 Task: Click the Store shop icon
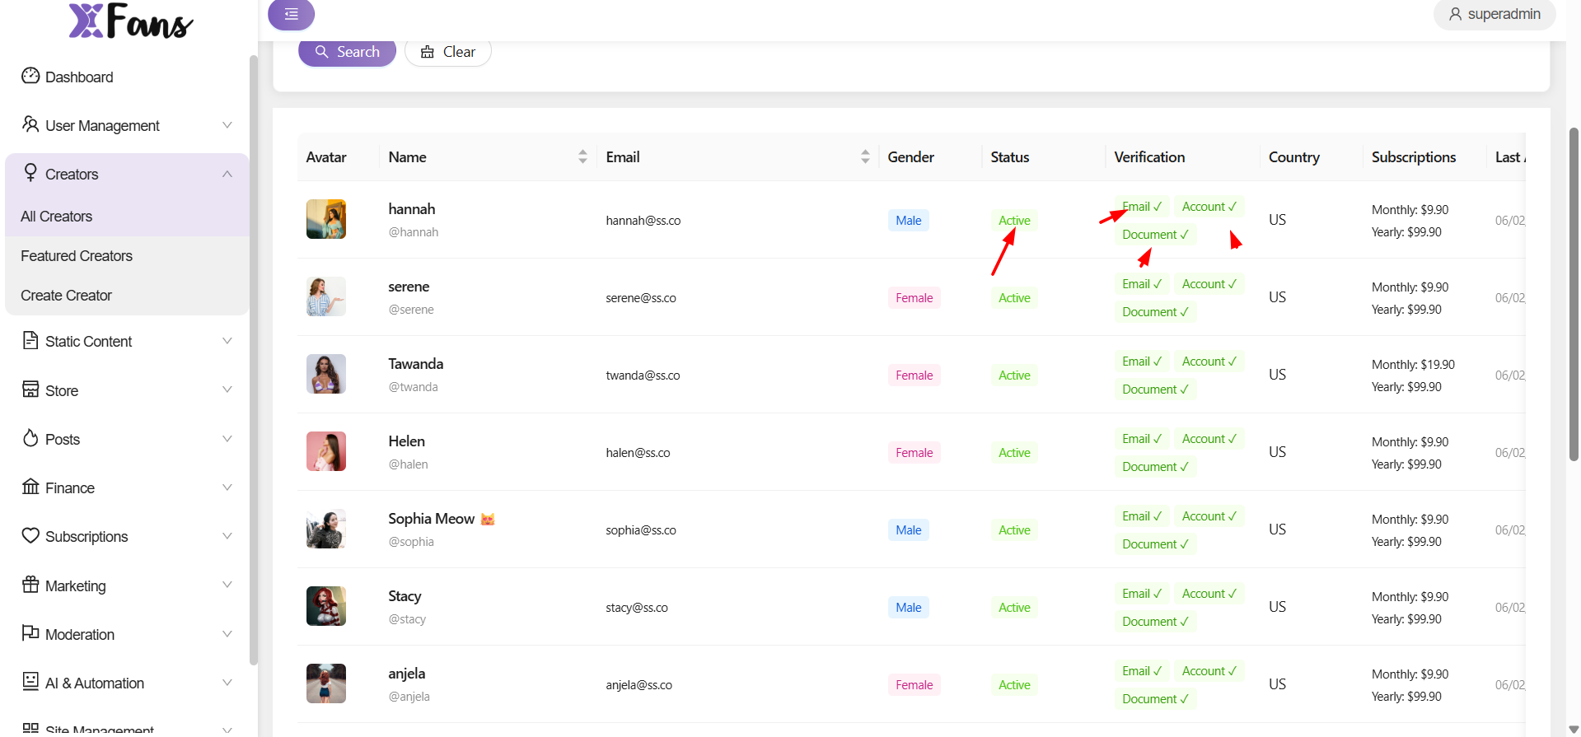[x=30, y=389]
